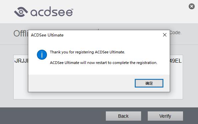
Task: Click the Thank you for registering message
Action: point(88,52)
